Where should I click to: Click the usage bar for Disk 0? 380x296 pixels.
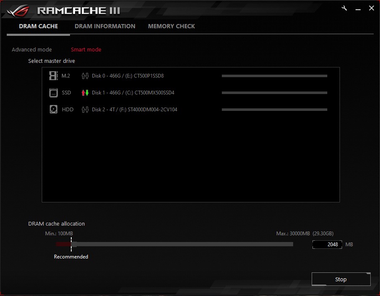point(274,76)
